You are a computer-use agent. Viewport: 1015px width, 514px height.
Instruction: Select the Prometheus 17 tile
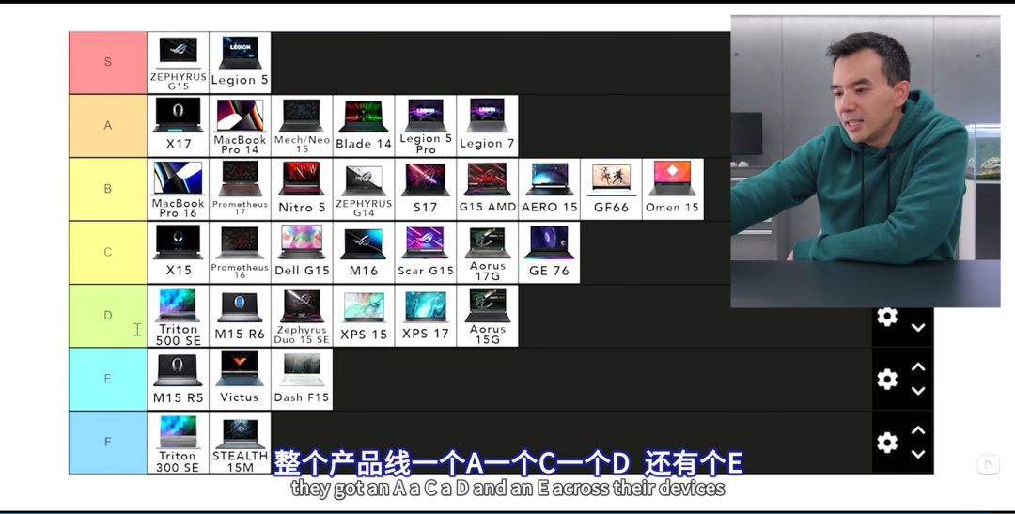click(x=240, y=189)
